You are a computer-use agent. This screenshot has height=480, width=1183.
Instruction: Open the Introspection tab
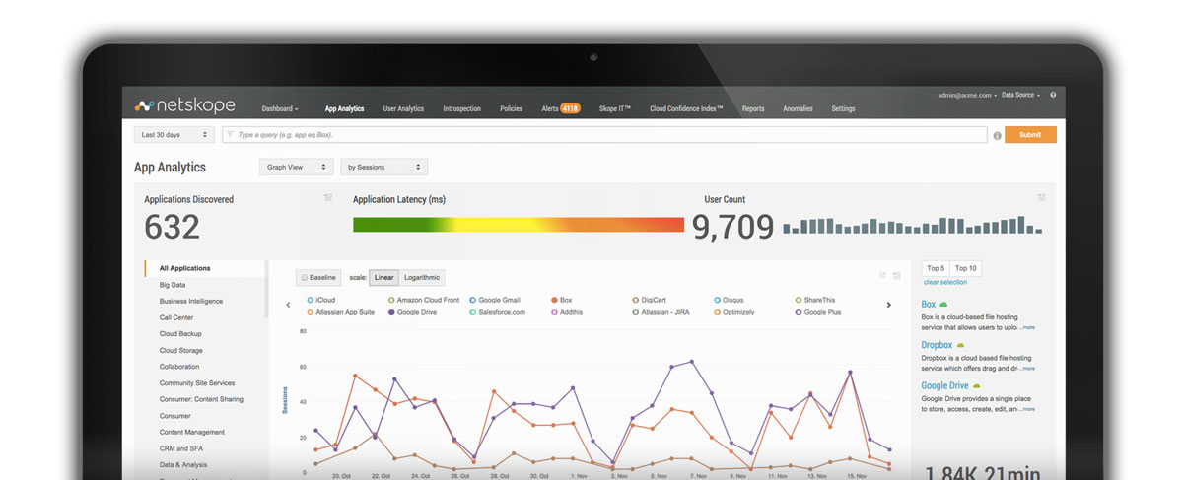click(461, 108)
